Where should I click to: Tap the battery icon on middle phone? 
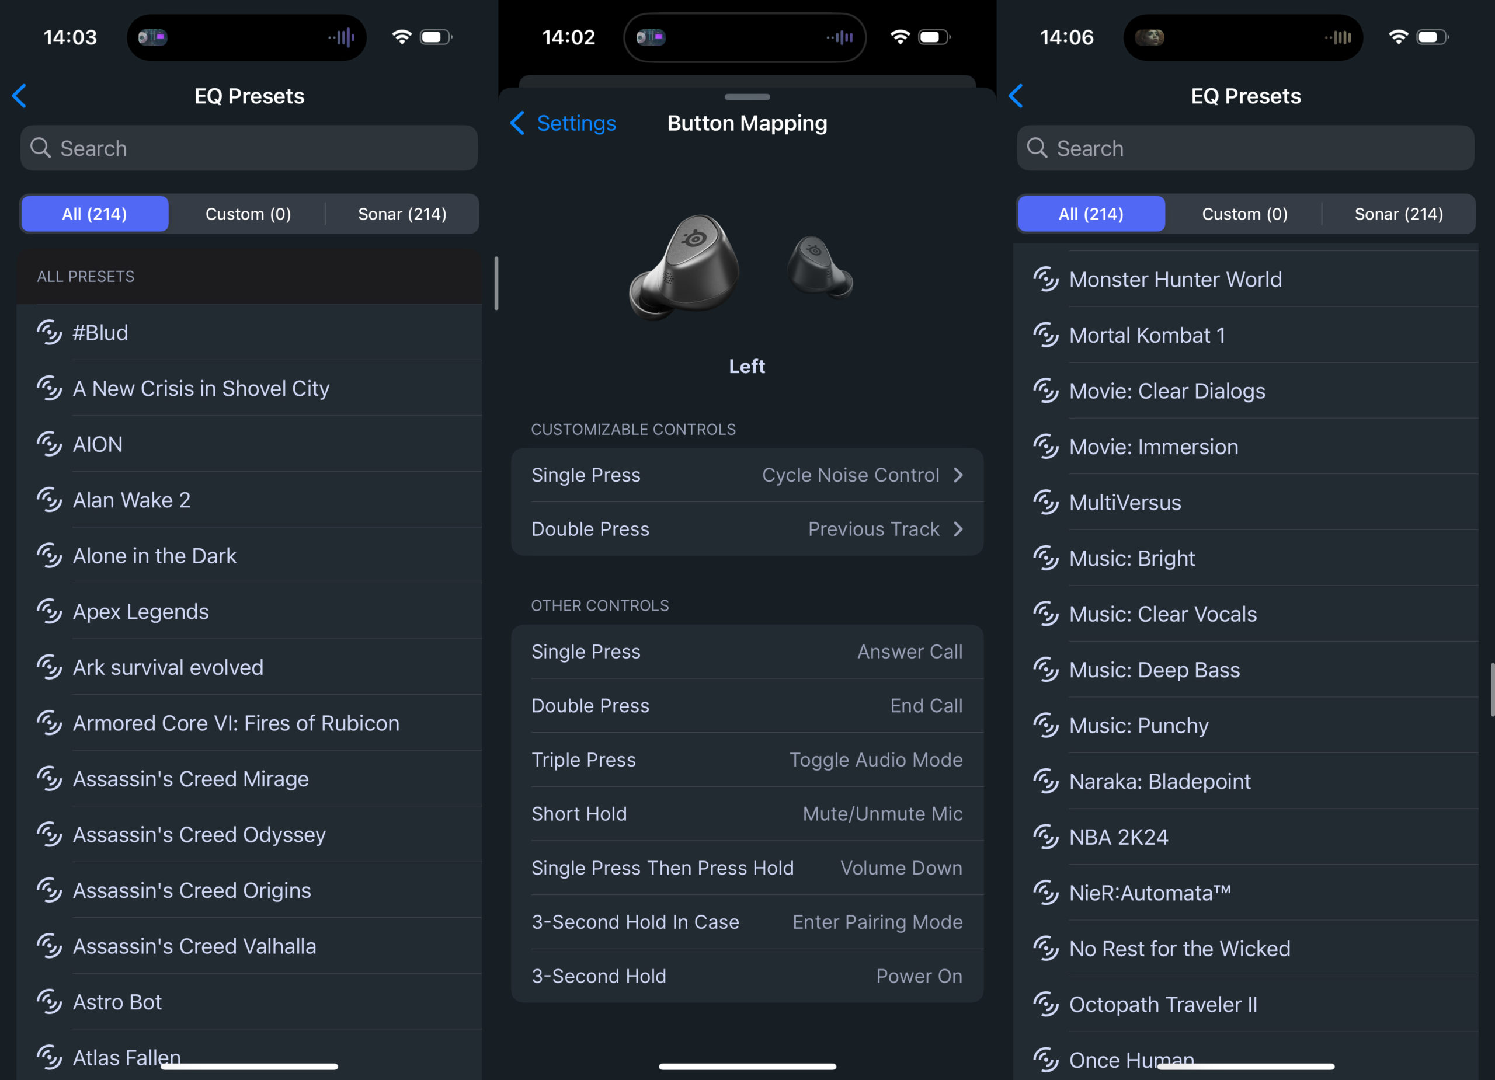coord(935,37)
